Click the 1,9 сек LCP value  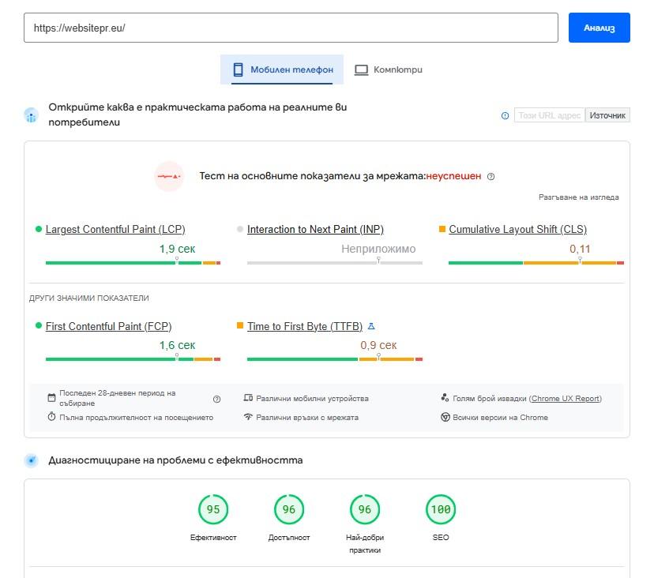point(177,249)
